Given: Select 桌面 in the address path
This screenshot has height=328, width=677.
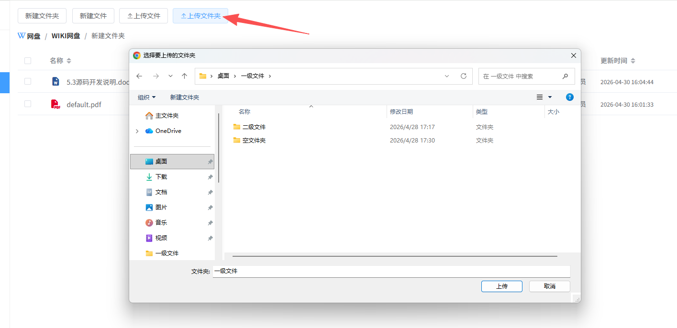Looking at the screenshot, I should (223, 76).
